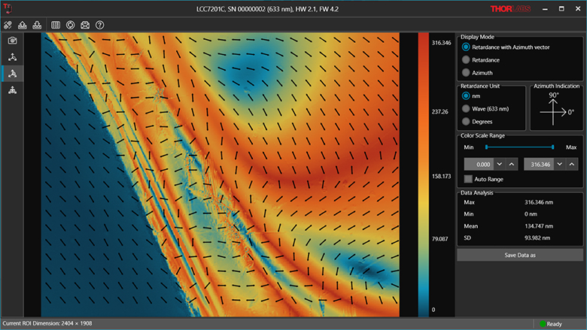Select the first three-arrow sidebar icon
Viewport: 587px width, 330px height.
tap(12, 57)
